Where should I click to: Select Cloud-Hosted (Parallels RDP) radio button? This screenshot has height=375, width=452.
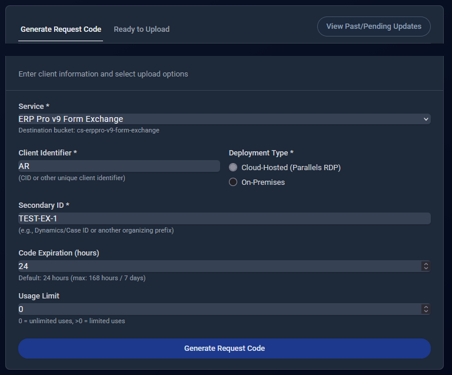(x=233, y=167)
